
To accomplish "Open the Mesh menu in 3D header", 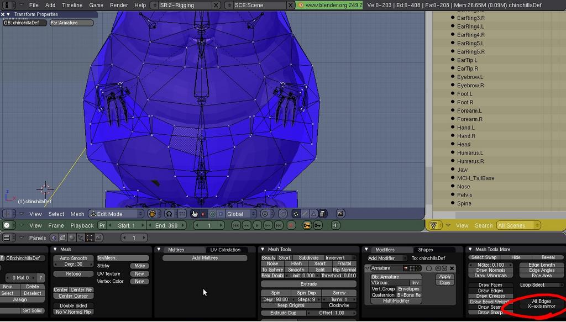I will coord(77,214).
